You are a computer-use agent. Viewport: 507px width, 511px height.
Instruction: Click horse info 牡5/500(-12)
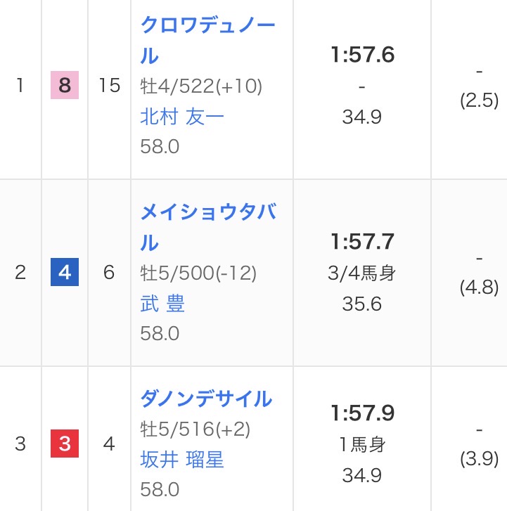(198, 273)
